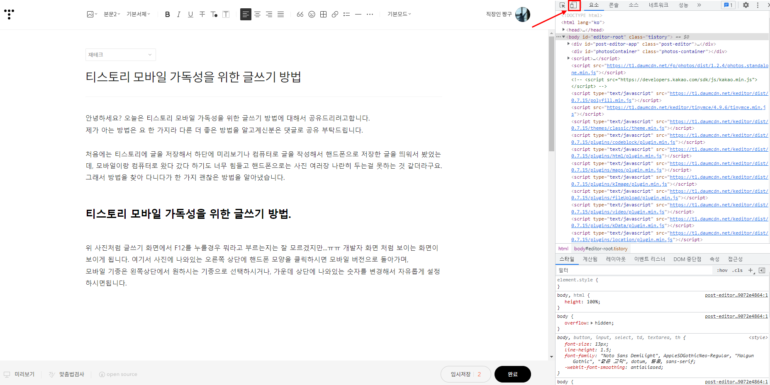Screen dimensions: 770x385
Task: Click the Tistory logo dots icon
Action: [x=9, y=14]
